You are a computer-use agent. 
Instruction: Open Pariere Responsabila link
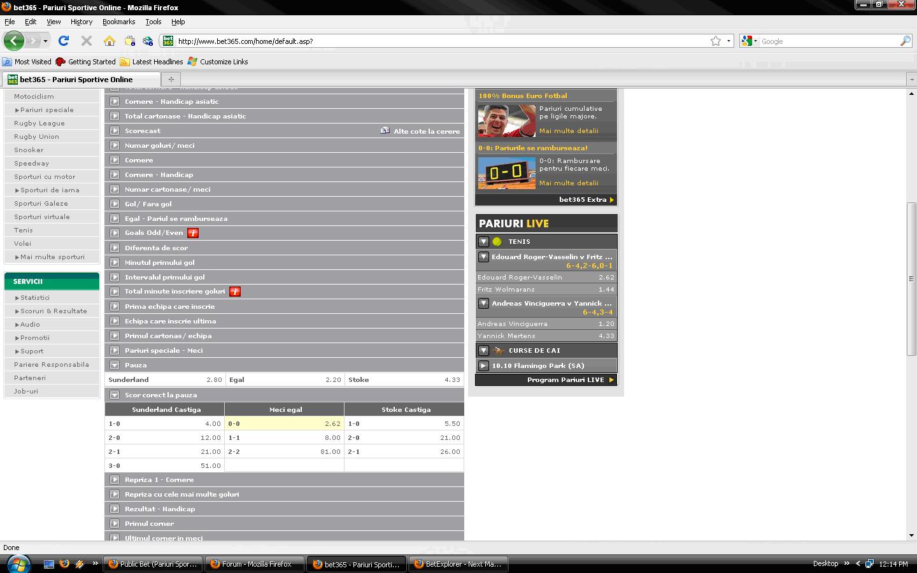52,365
